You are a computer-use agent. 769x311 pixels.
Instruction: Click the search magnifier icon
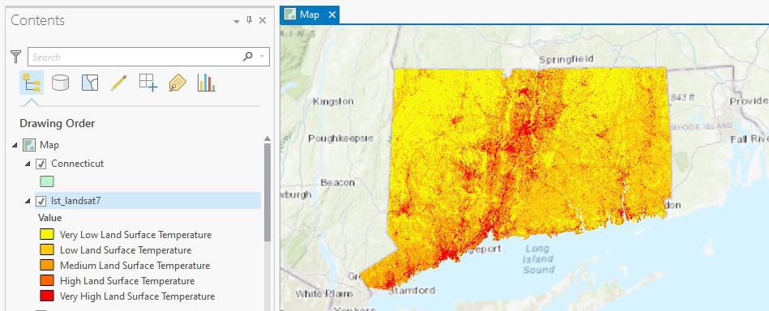[248, 57]
